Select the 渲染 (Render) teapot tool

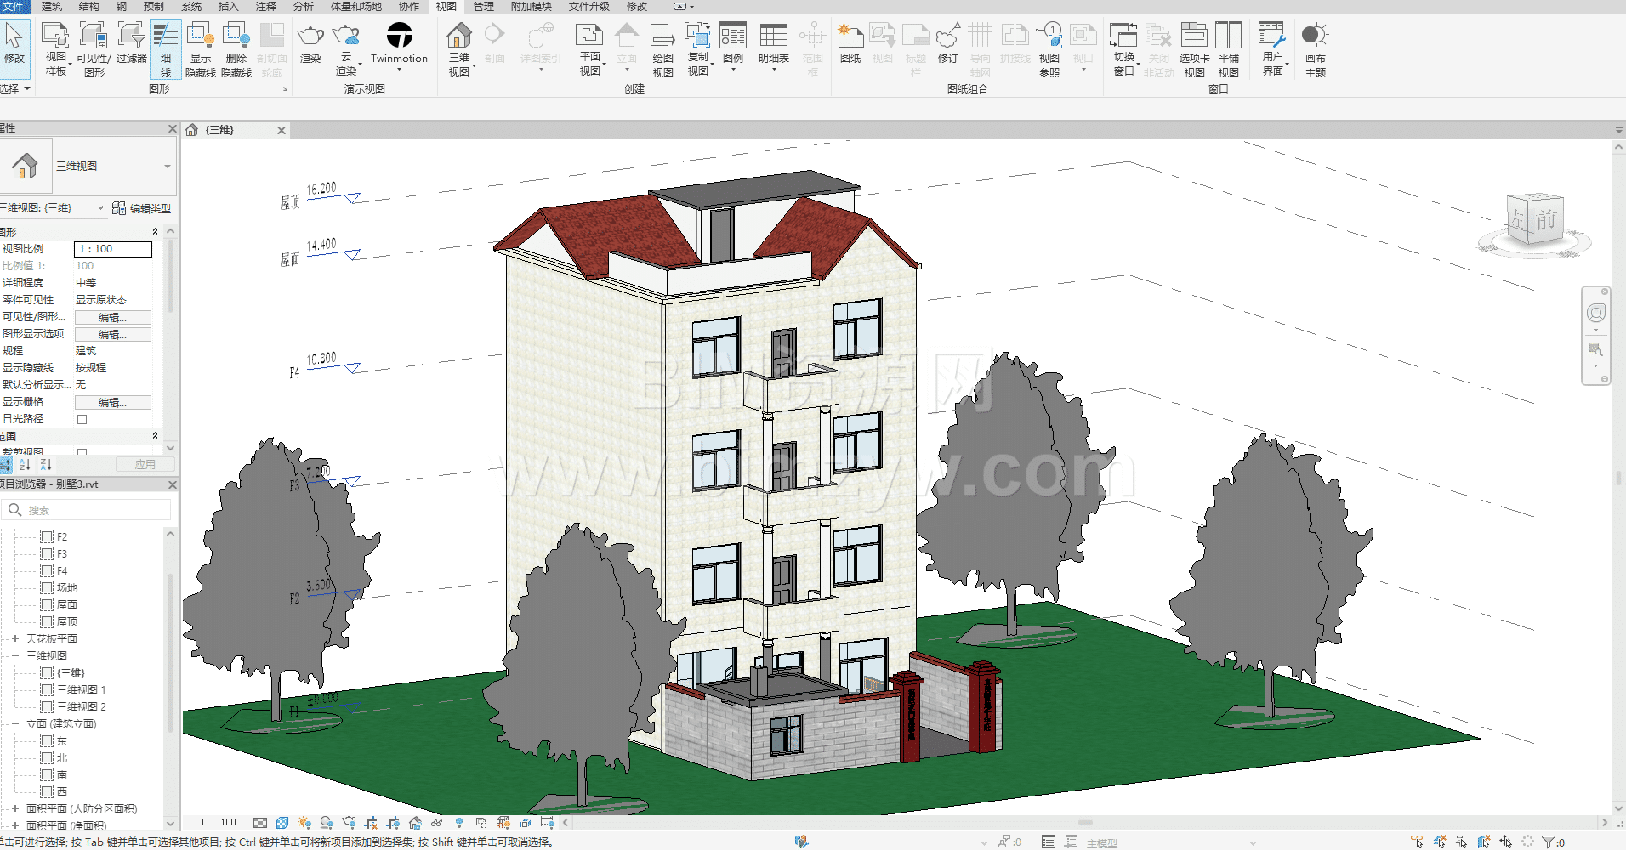click(x=310, y=37)
